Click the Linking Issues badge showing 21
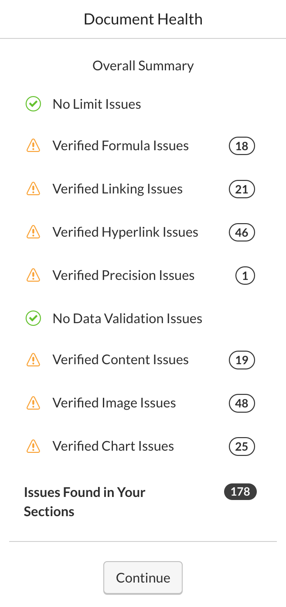 tap(242, 189)
